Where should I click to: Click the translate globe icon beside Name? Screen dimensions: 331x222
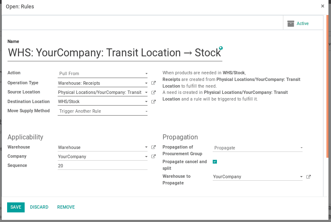[221, 48]
